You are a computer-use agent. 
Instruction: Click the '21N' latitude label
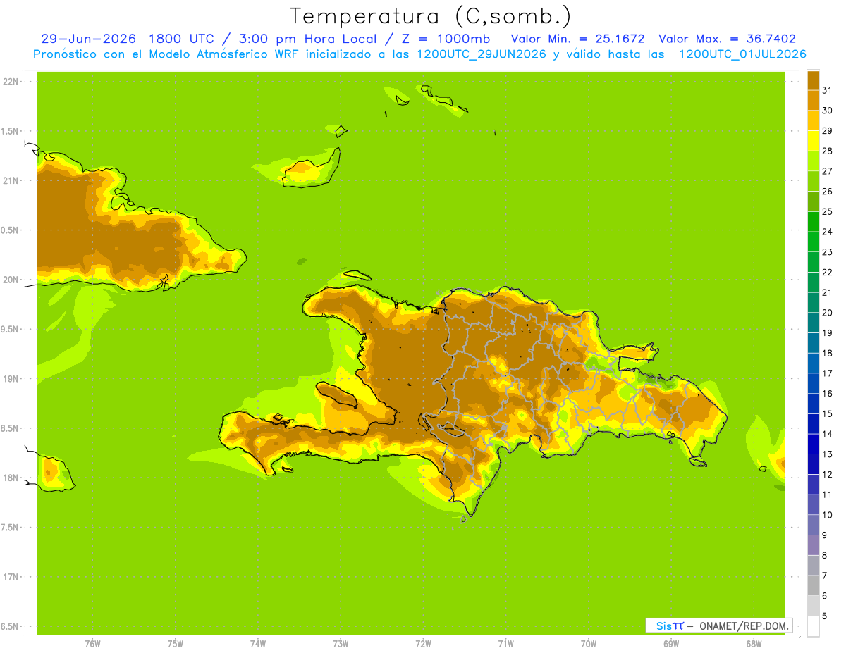point(10,180)
